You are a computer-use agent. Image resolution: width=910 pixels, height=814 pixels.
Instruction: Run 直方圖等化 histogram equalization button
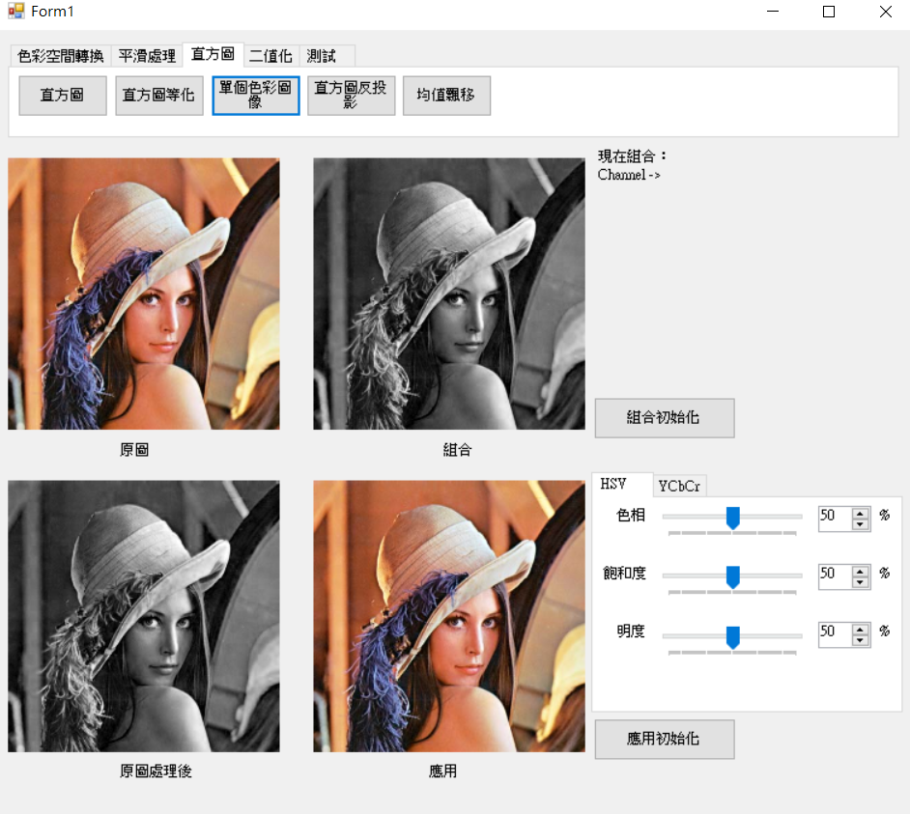coord(159,96)
